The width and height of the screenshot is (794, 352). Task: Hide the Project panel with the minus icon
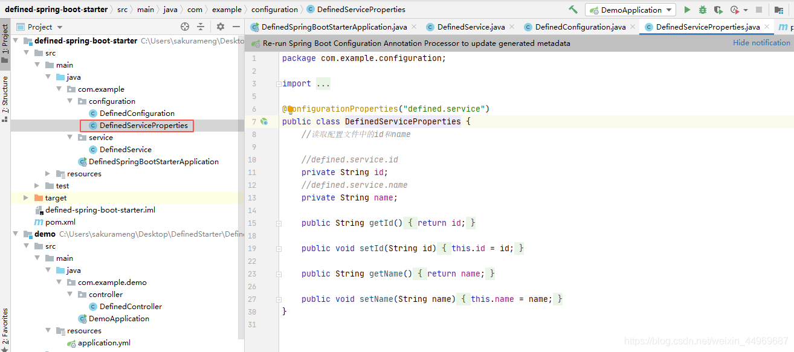coord(236,27)
